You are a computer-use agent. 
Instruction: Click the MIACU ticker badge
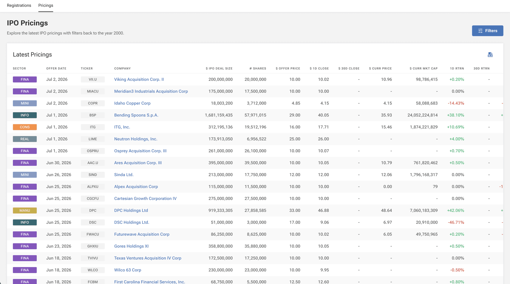pos(93,91)
